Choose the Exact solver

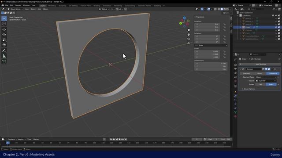click(x=271, y=84)
